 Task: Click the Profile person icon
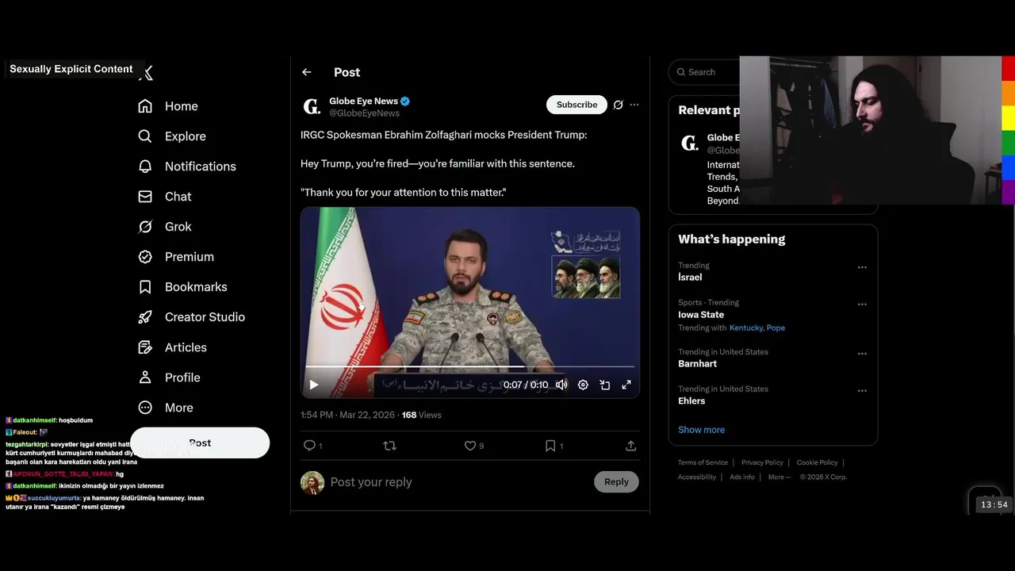click(145, 377)
